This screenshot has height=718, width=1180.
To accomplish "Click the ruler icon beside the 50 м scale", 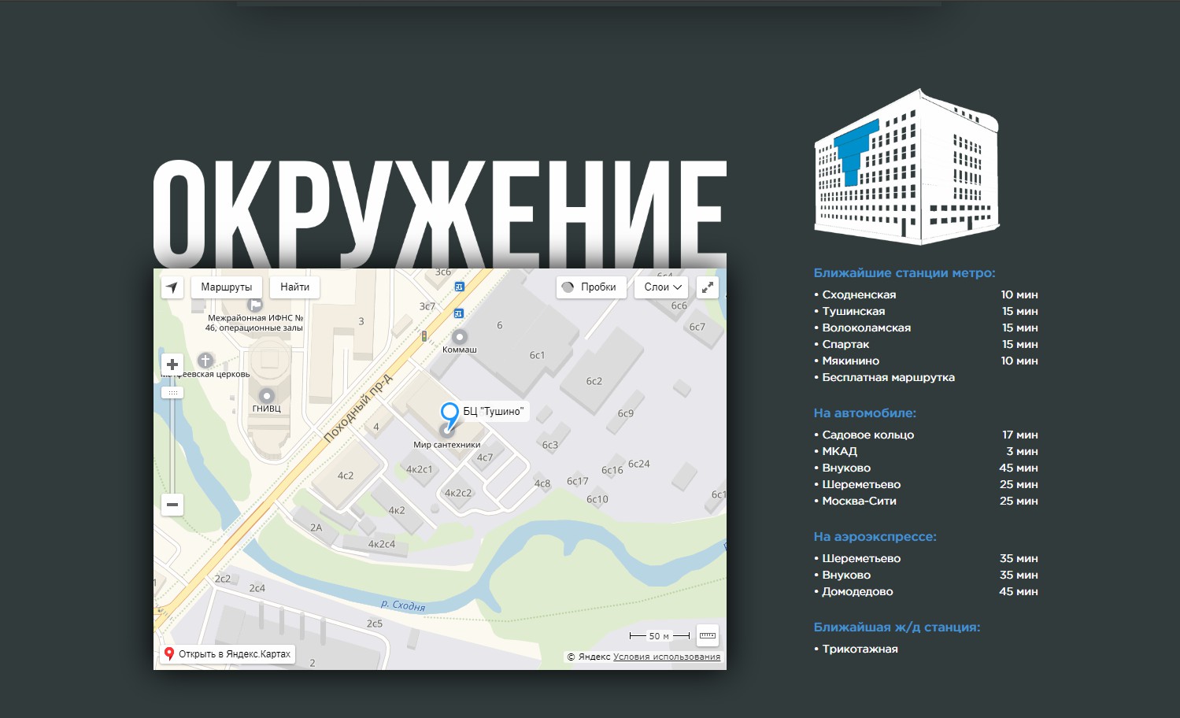I will tap(707, 635).
